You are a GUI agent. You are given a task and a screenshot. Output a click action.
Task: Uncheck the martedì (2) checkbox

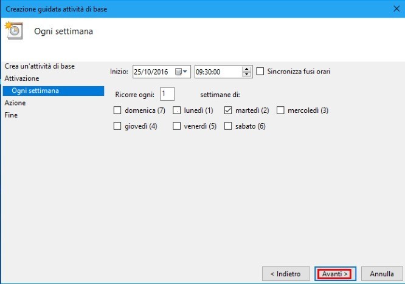229,110
